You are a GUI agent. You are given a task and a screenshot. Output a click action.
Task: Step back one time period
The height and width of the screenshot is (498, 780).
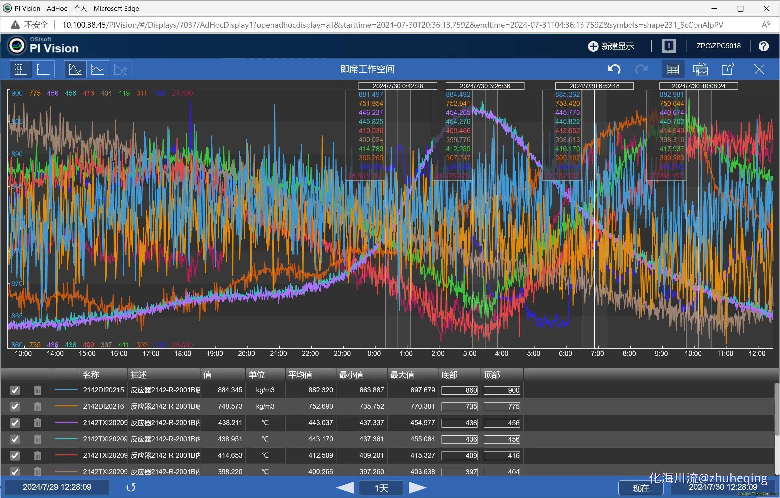click(x=345, y=488)
